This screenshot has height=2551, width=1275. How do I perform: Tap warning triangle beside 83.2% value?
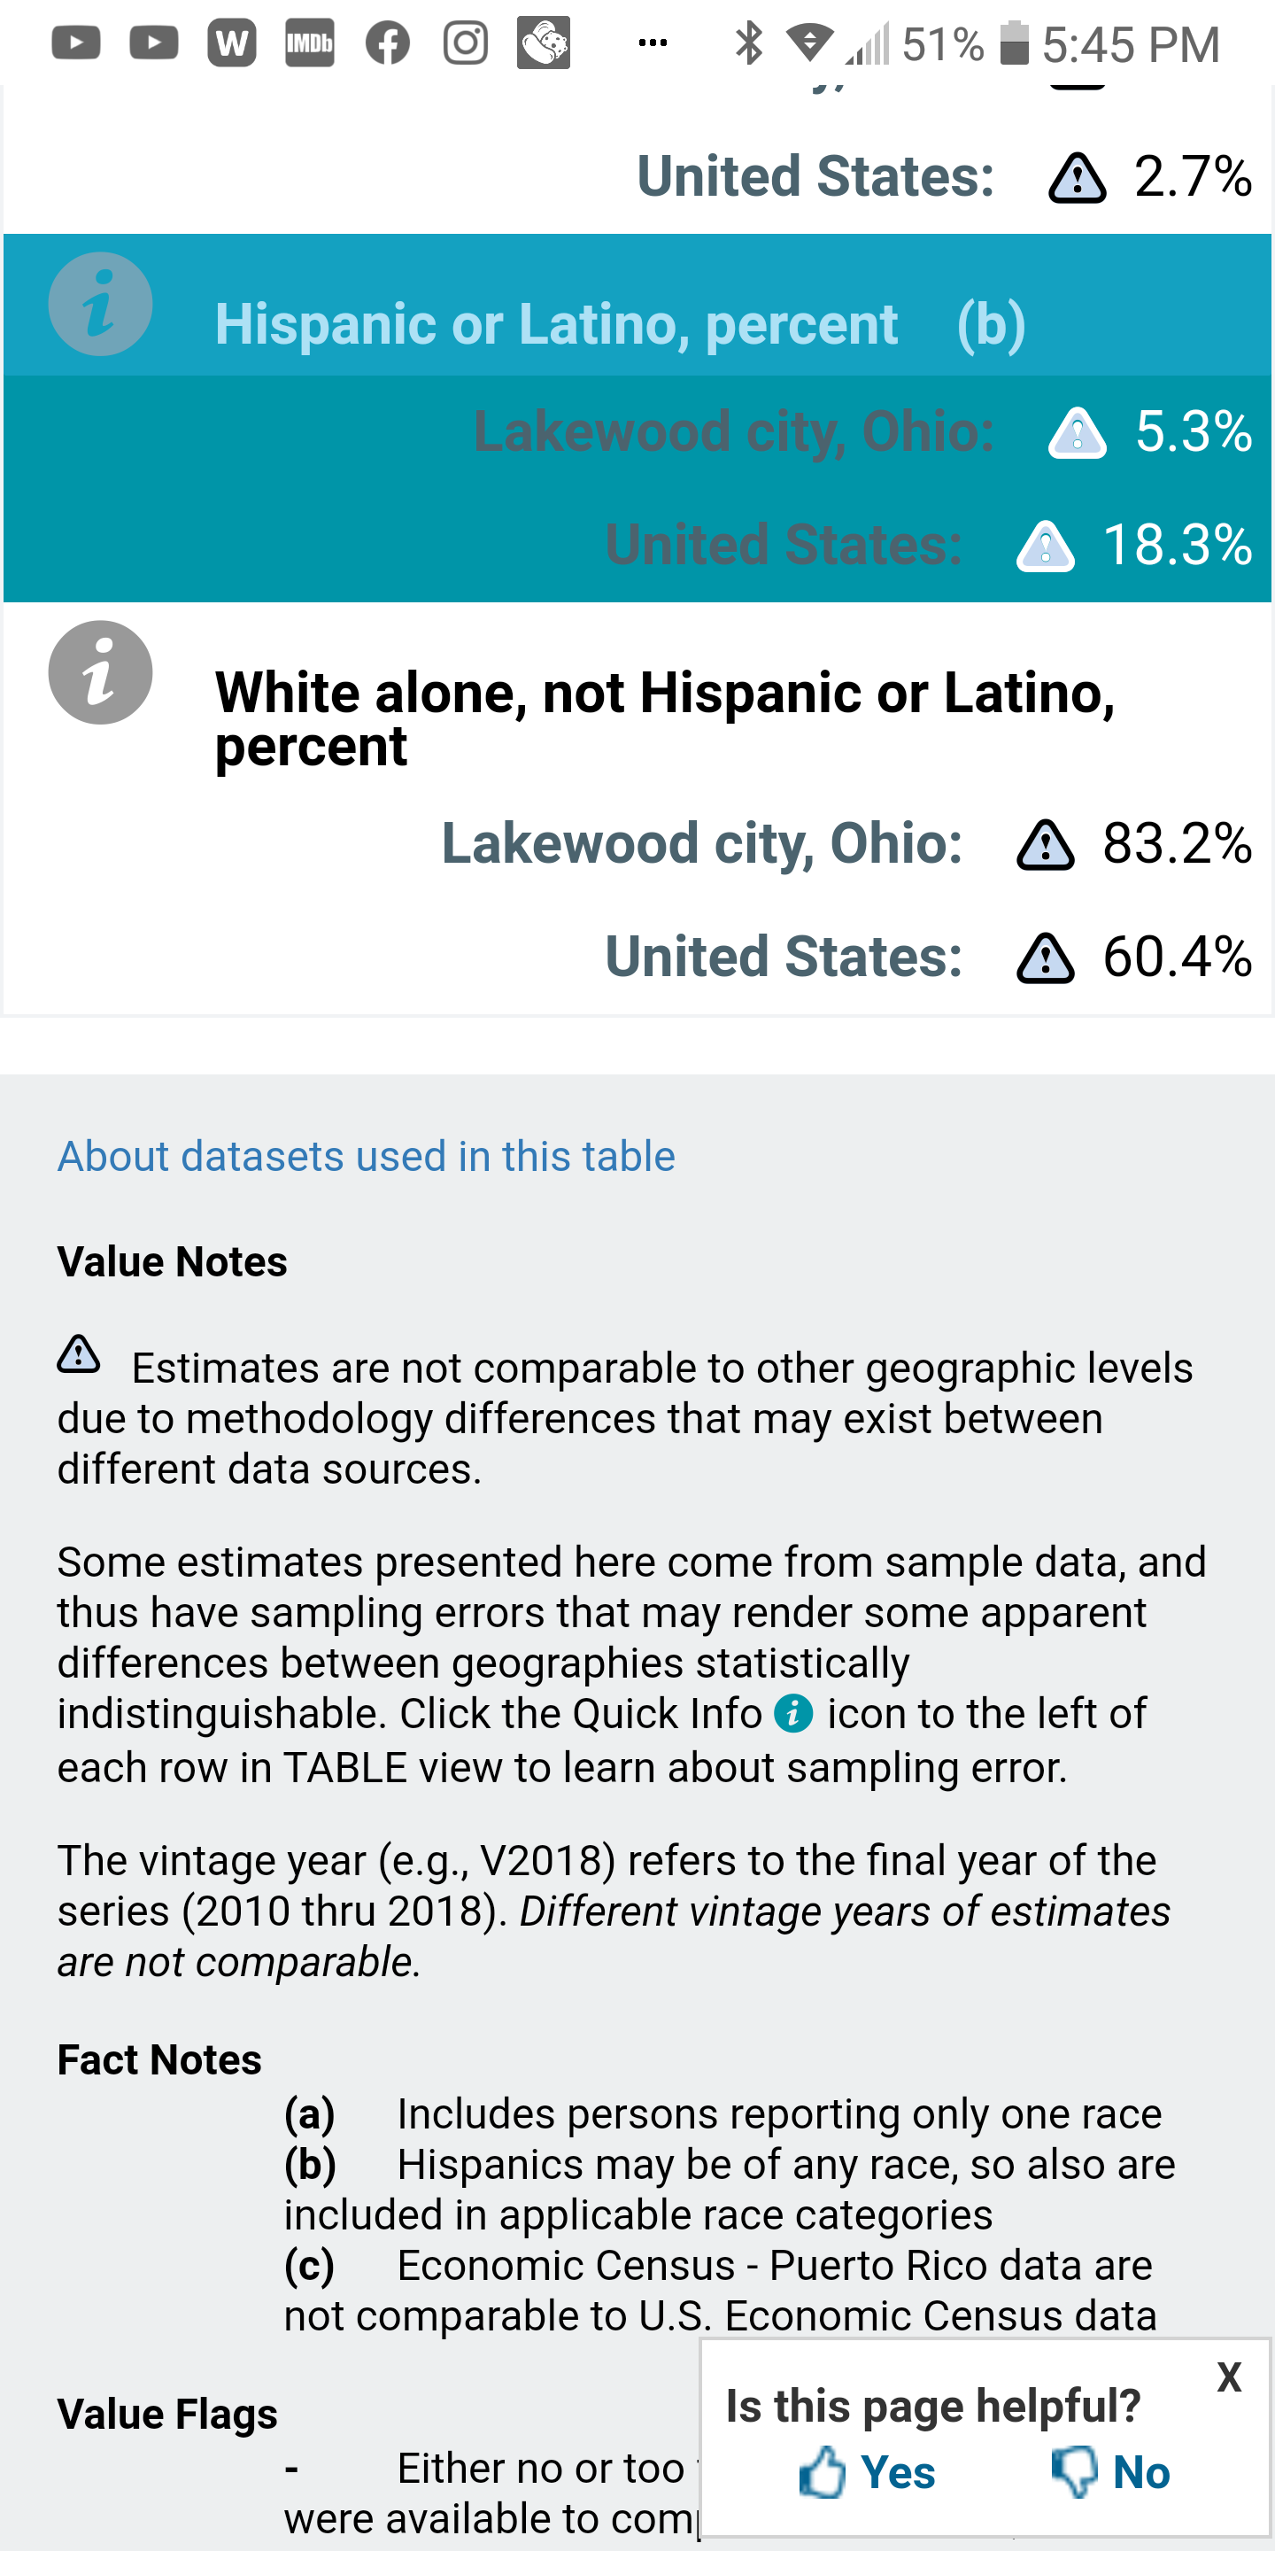coord(1046,845)
